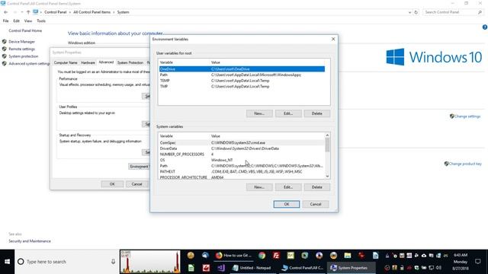Refresh the Control Panel address bar

416,12
